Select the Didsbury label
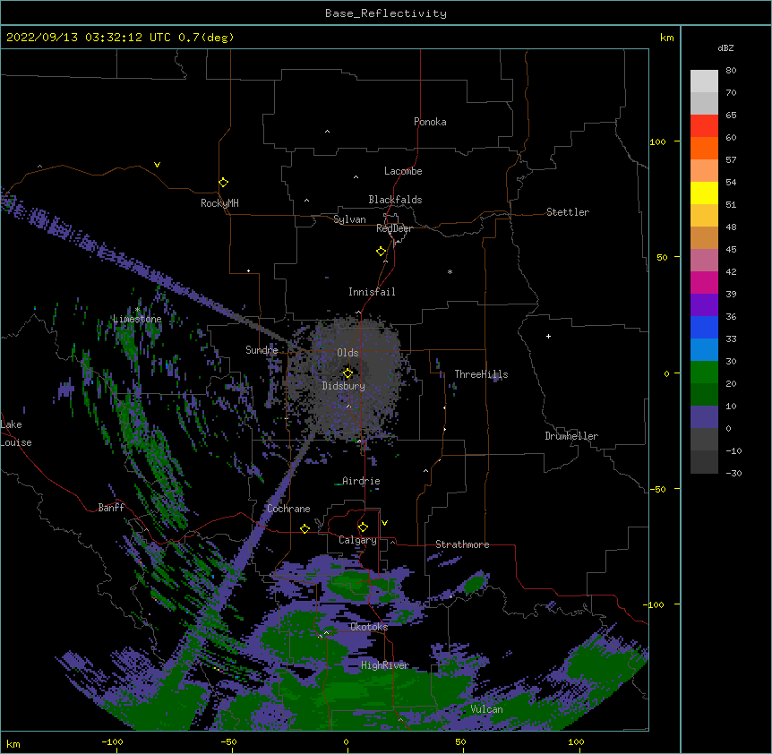The height and width of the screenshot is (754, 772). 344,386
